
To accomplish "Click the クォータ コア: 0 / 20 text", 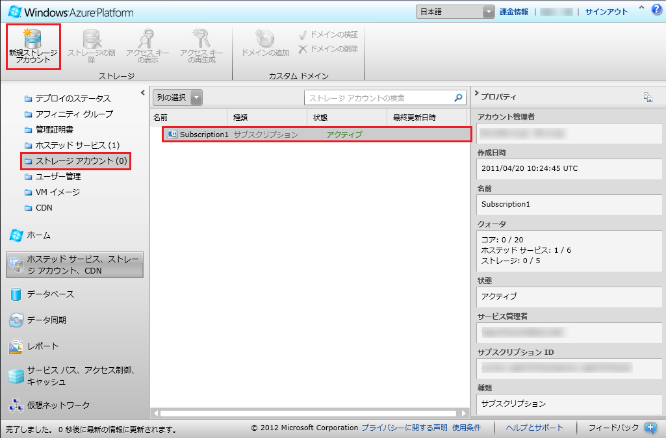I will (x=502, y=240).
